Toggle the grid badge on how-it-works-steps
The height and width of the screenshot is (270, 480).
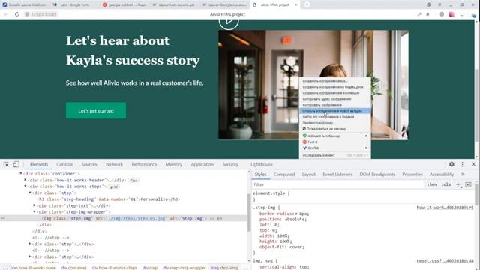114,187
